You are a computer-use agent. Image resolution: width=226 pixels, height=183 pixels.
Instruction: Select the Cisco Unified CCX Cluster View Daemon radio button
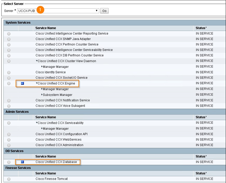coord(9,61)
